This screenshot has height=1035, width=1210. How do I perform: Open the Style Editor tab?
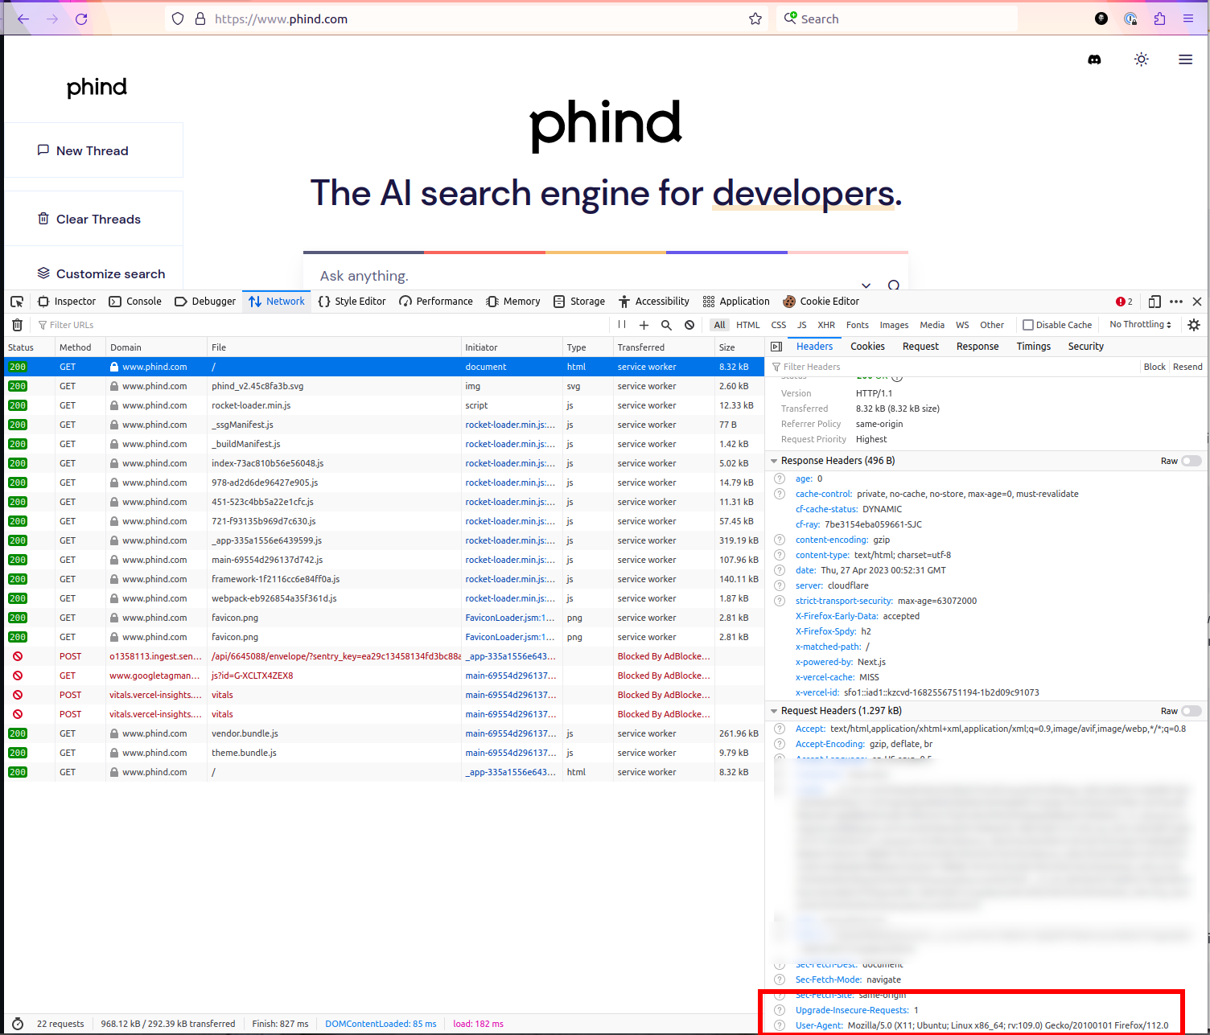click(x=352, y=302)
